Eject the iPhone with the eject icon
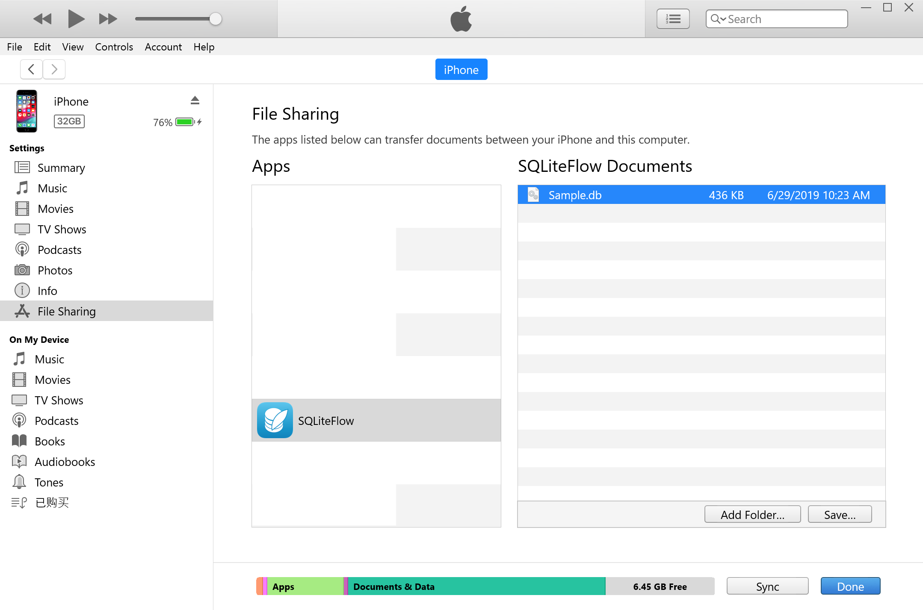Screen dimensions: 923x610 (x=195, y=100)
